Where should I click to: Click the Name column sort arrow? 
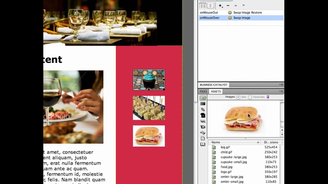(258, 142)
